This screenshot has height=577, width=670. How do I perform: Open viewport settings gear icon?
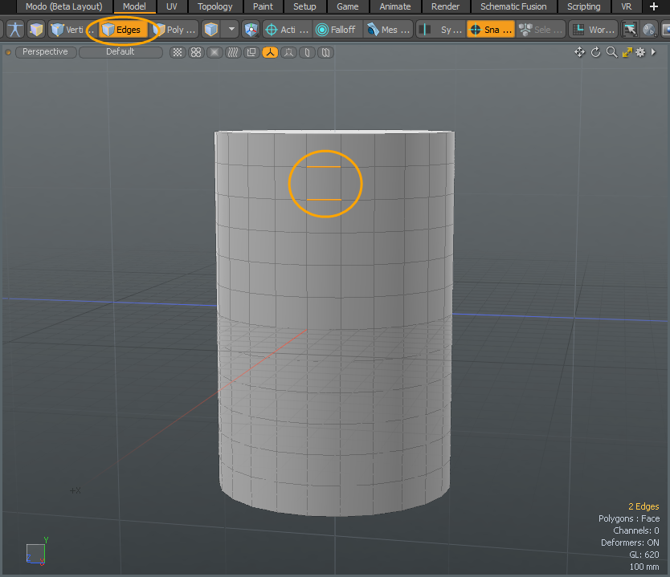click(x=640, y=52)
